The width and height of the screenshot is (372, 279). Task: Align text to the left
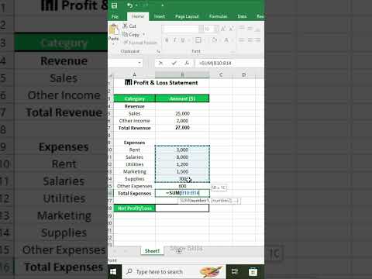(242, 40)
